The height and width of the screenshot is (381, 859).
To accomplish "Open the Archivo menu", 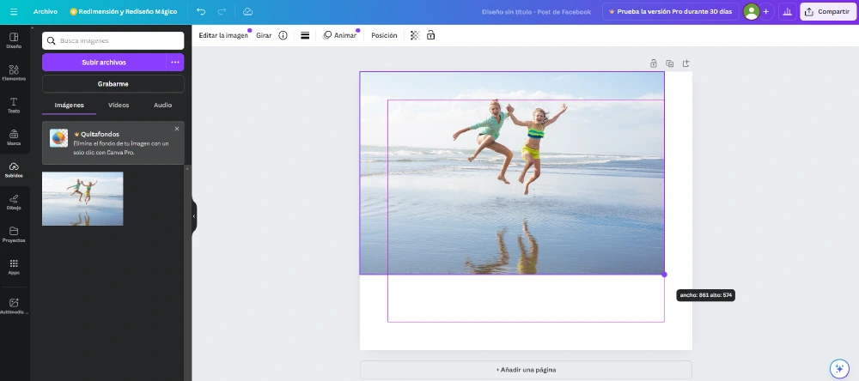I will [x=45, y=11].
